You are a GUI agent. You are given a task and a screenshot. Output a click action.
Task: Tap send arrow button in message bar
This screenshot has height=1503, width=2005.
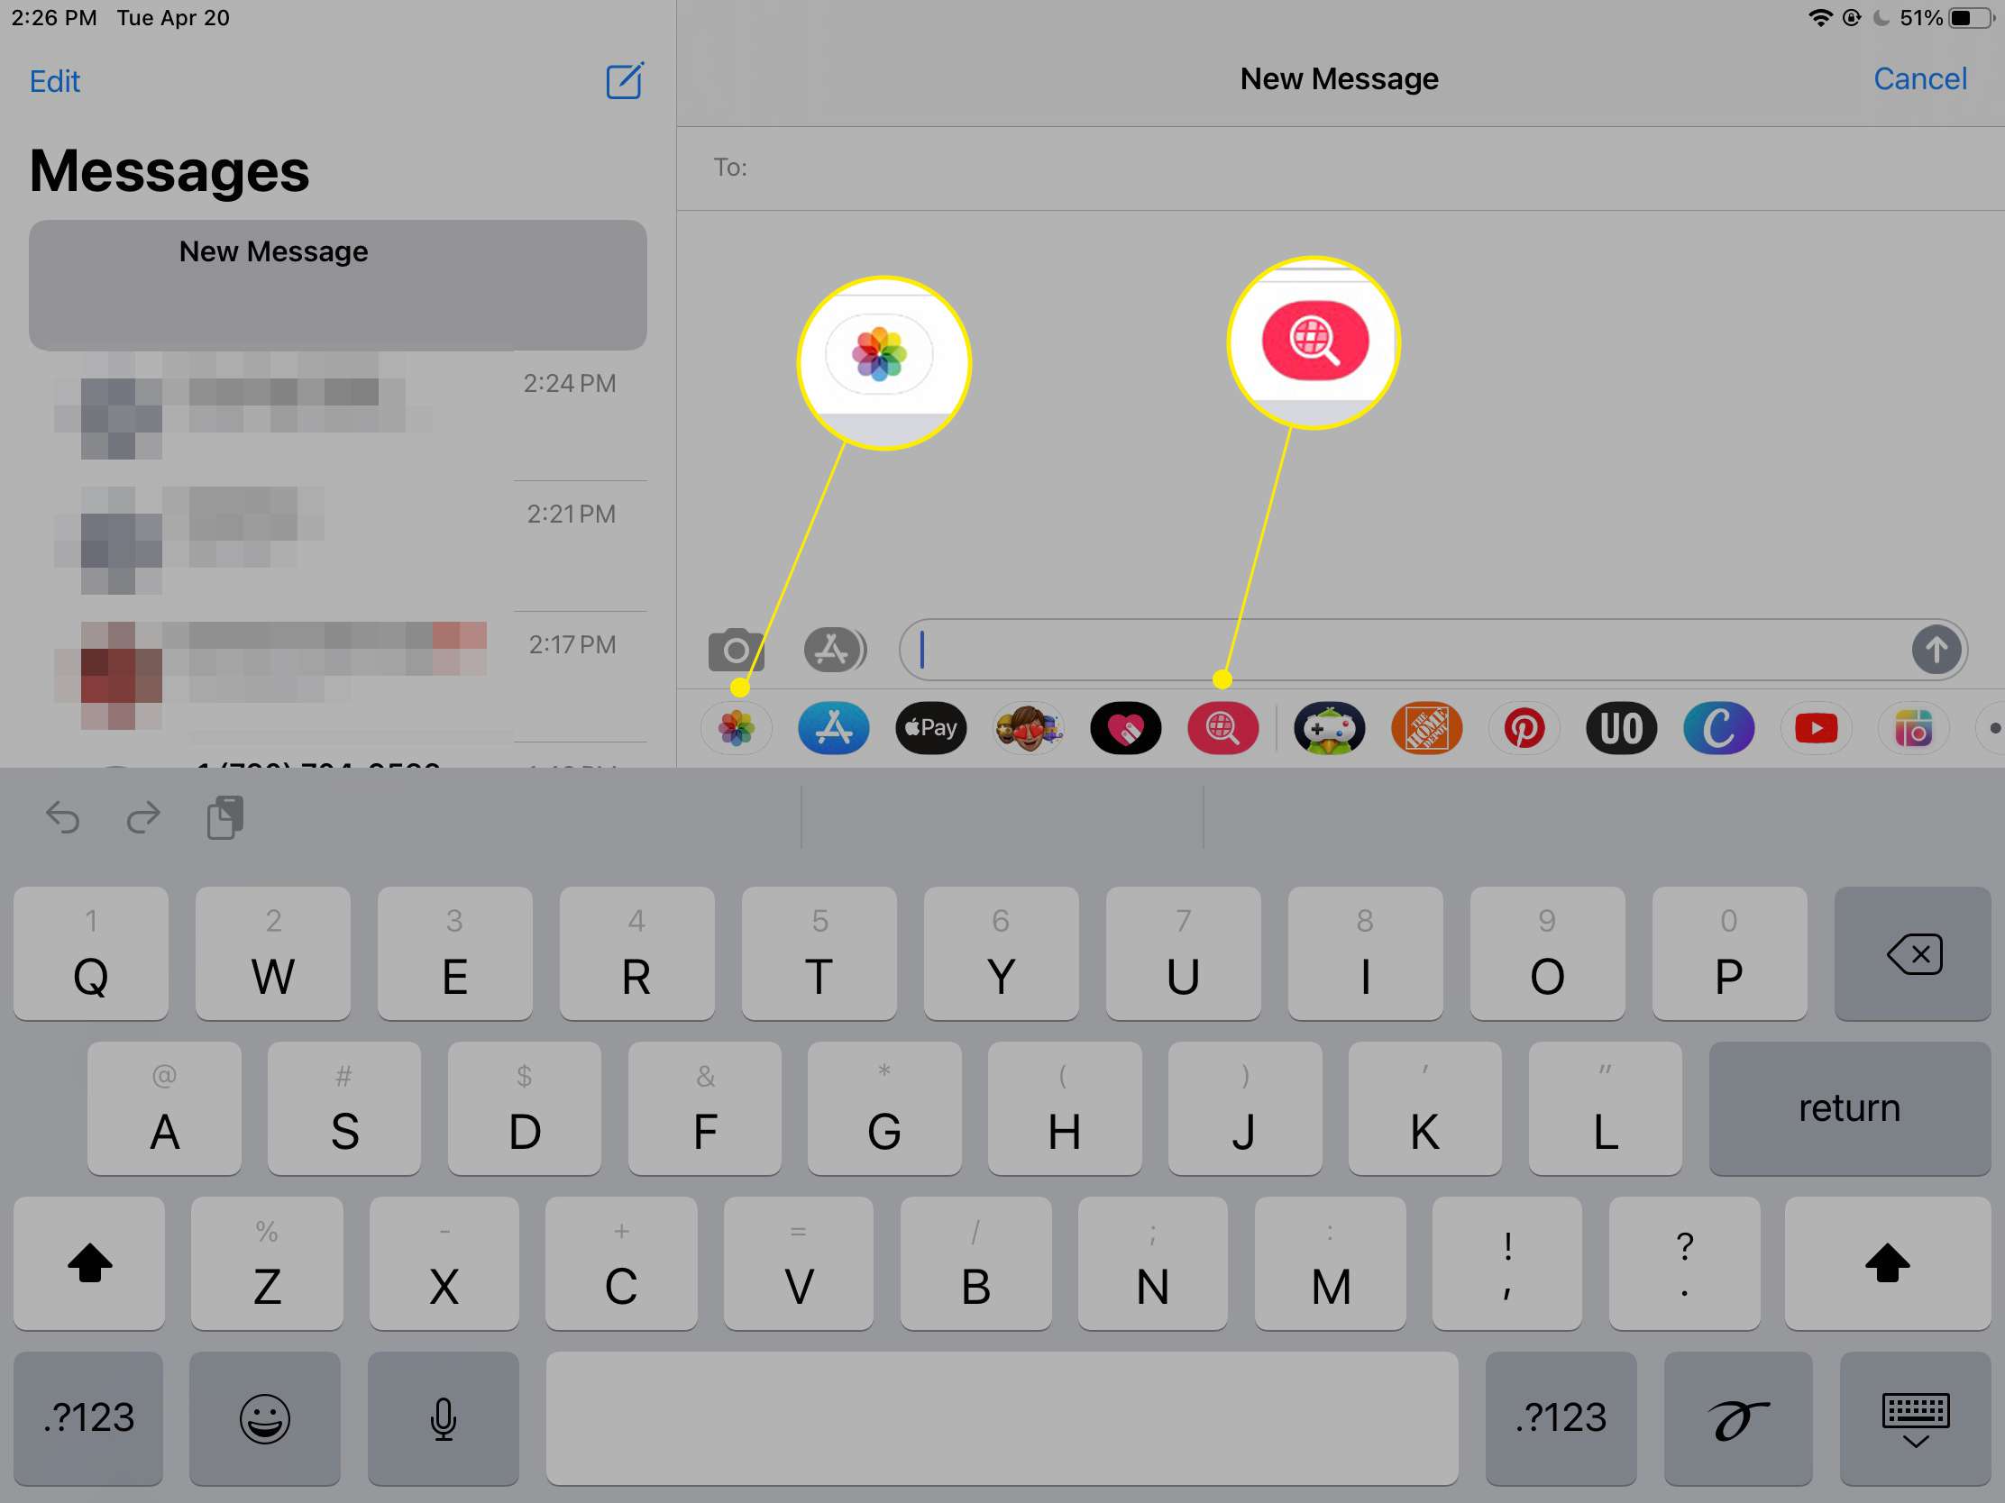pyautogui.click(x=1937, y=647)
